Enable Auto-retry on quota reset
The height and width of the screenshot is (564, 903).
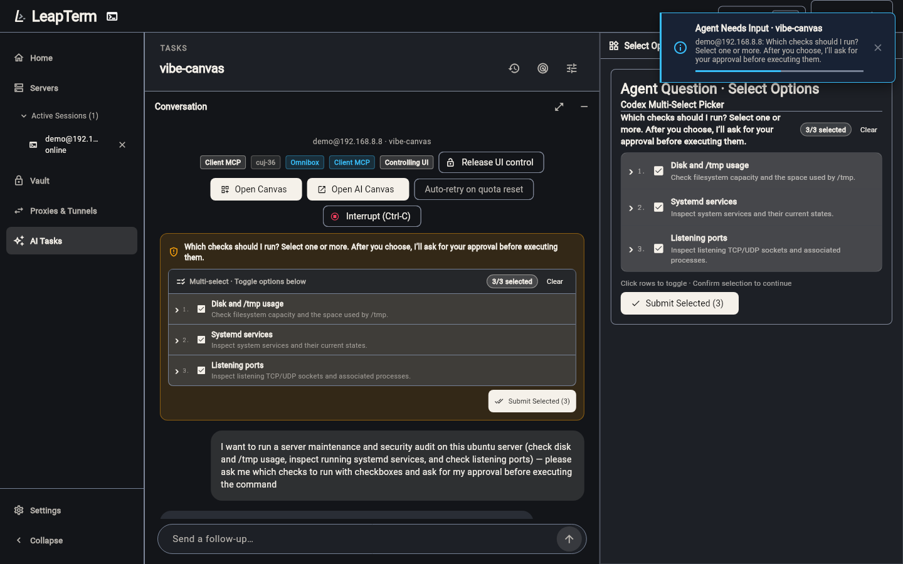click(x=474, y=189)
